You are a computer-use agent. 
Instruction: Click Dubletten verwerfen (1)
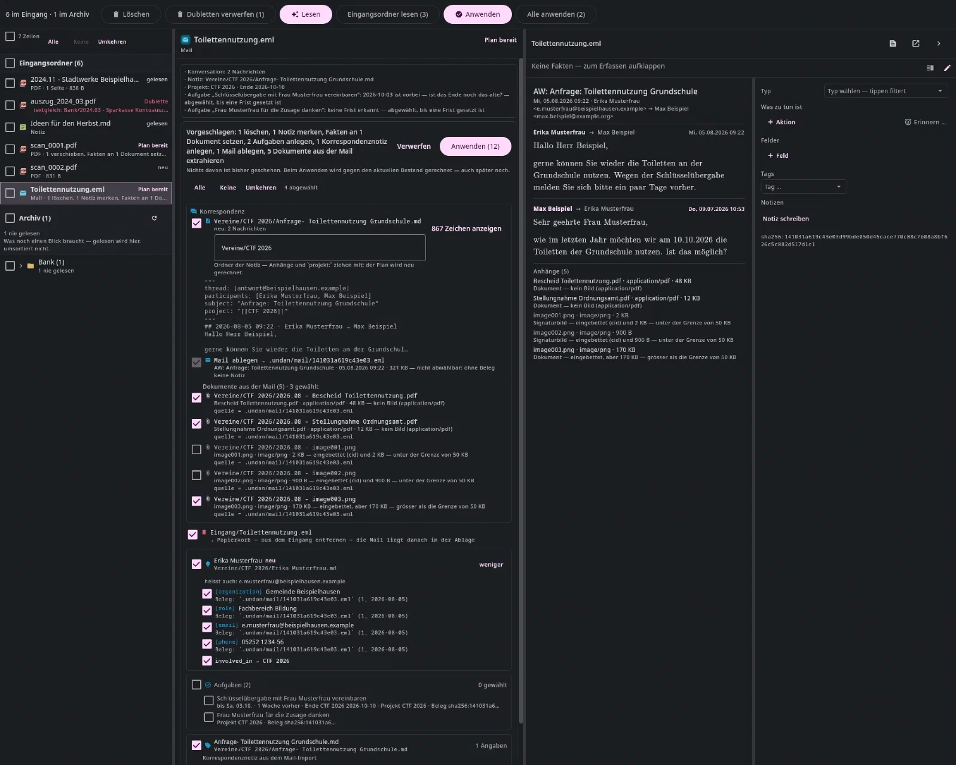click(219, 14)
